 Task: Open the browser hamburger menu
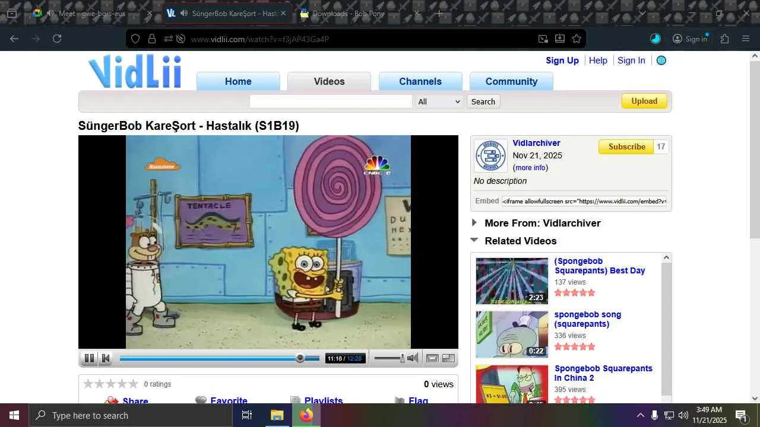tap(746, 39)
